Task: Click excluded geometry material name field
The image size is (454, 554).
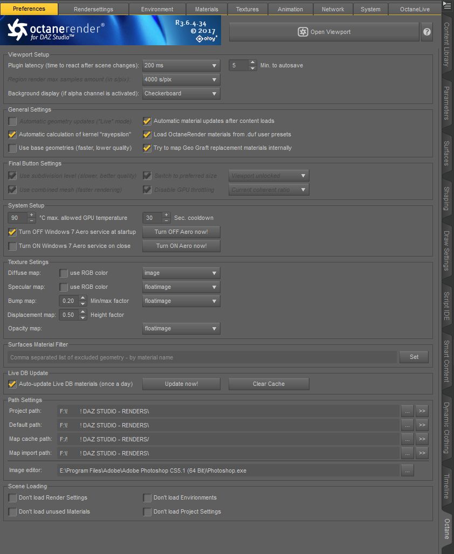Action: tap(202, 357)
